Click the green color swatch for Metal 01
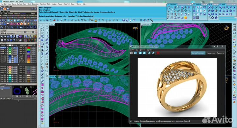 coord(10,48)
